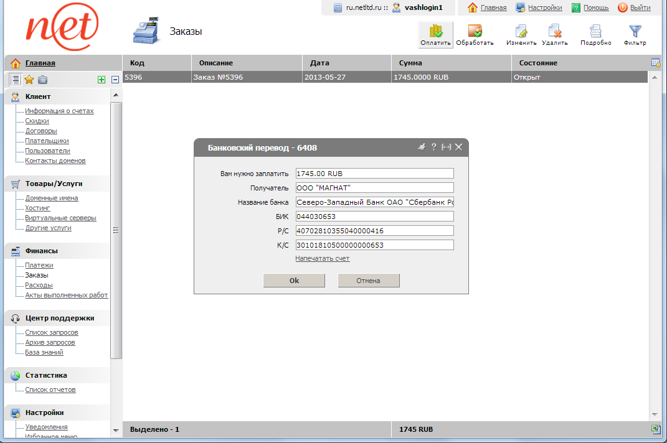This screenshot has height=443, width=667.
Task: Show favorites with the star icon
Action: pos(29,80)
